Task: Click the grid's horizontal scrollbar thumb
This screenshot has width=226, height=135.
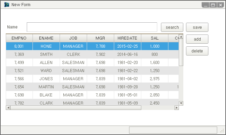Action: (x=76, y=108)
